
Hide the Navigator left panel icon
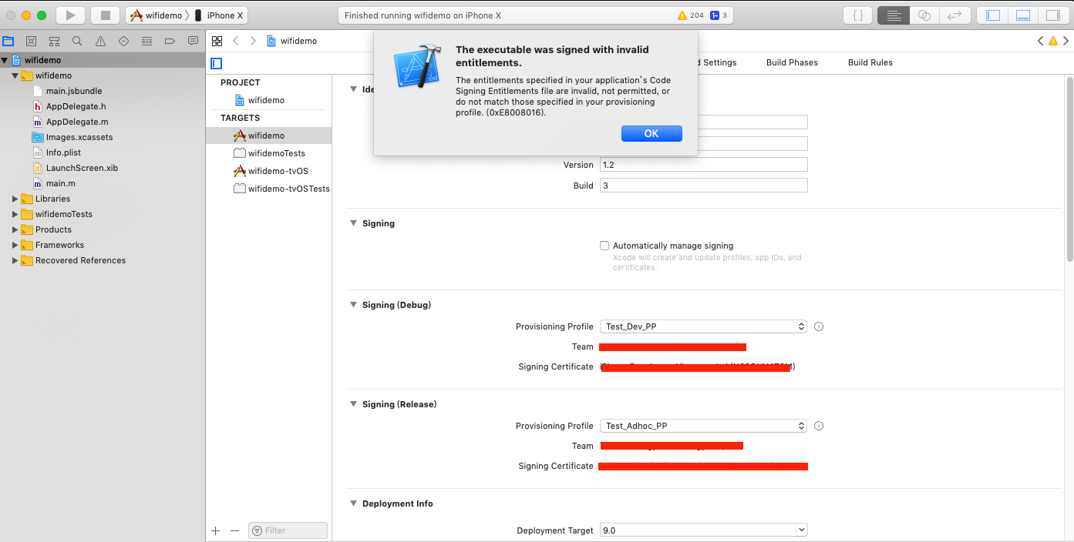[x=993, y=15]
